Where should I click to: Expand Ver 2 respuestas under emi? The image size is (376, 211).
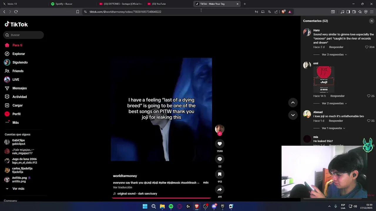334,103
